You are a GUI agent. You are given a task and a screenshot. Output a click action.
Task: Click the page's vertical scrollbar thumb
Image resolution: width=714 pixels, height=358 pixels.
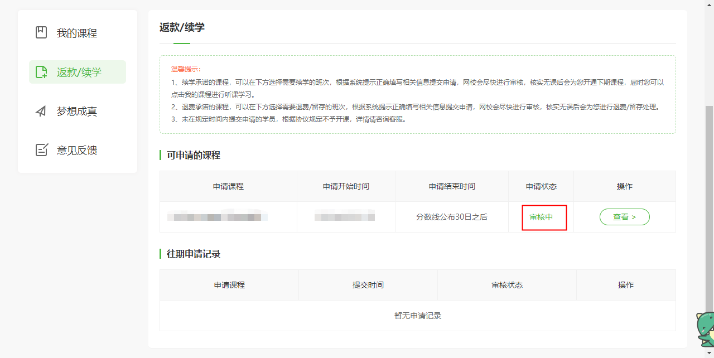pos(710,212)
